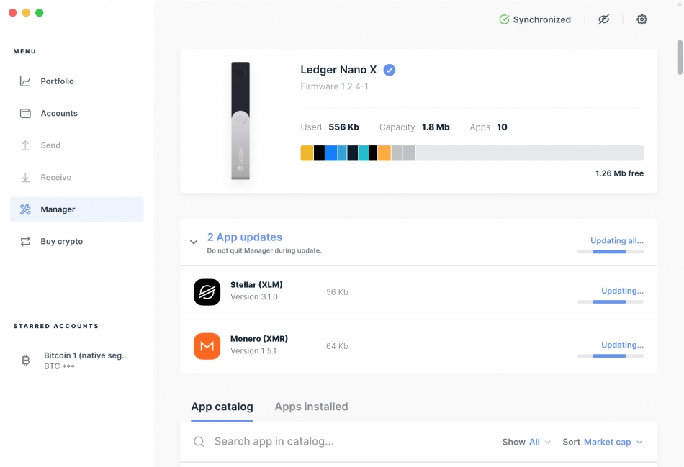Click the Monero update progress bar

click(611, 355)
